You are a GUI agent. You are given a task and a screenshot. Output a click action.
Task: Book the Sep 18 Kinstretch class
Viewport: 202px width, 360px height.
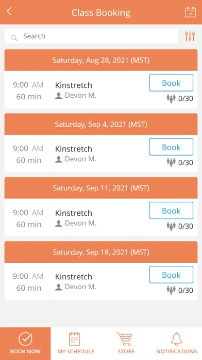171,275
